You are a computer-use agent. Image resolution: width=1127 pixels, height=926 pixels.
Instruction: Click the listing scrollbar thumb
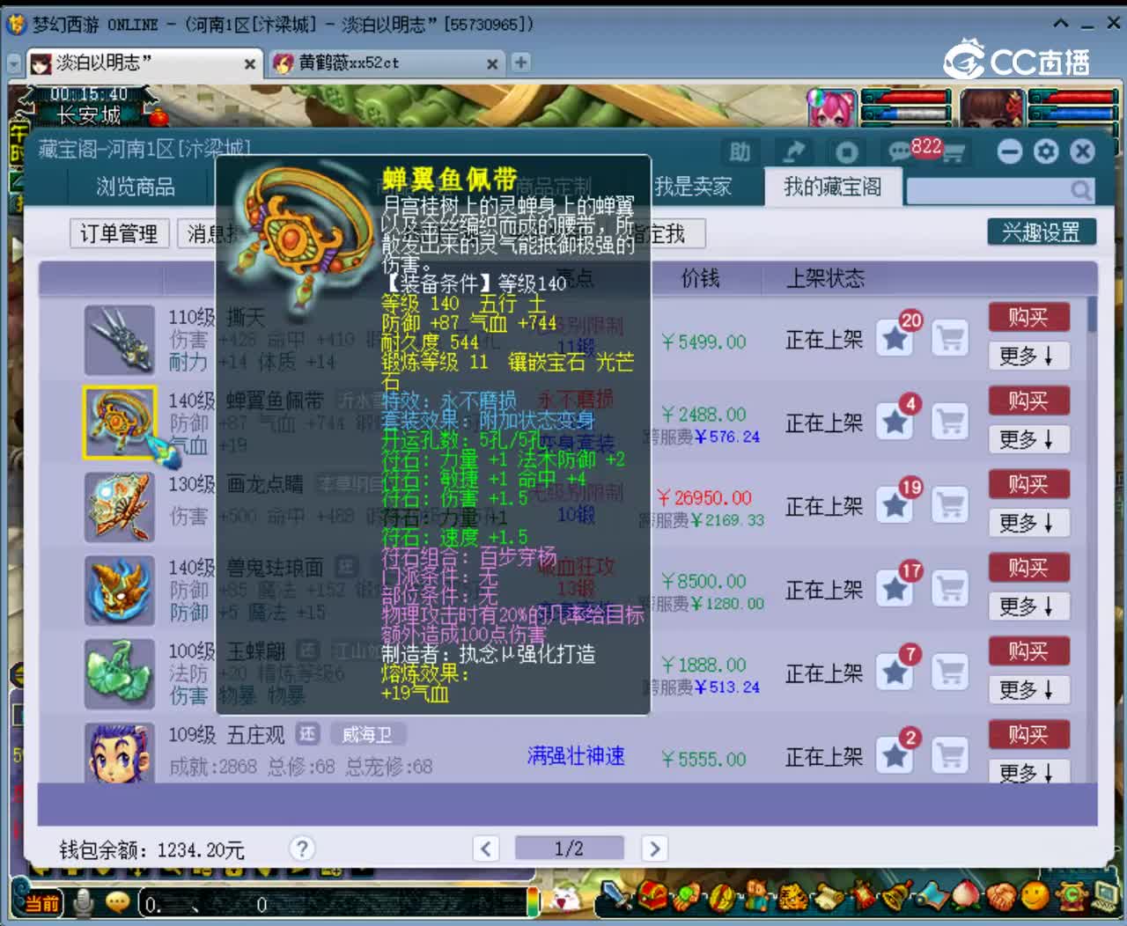pos(1092,314)
